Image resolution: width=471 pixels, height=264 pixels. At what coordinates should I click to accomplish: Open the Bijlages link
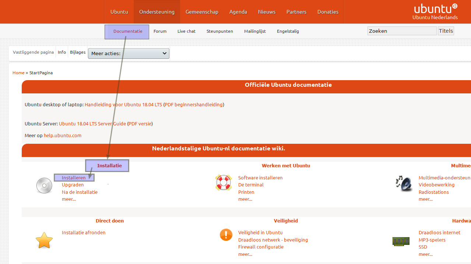tap(78, 52)
